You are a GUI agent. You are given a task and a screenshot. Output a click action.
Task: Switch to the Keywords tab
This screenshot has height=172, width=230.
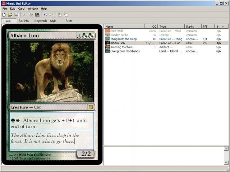(41, 21)
